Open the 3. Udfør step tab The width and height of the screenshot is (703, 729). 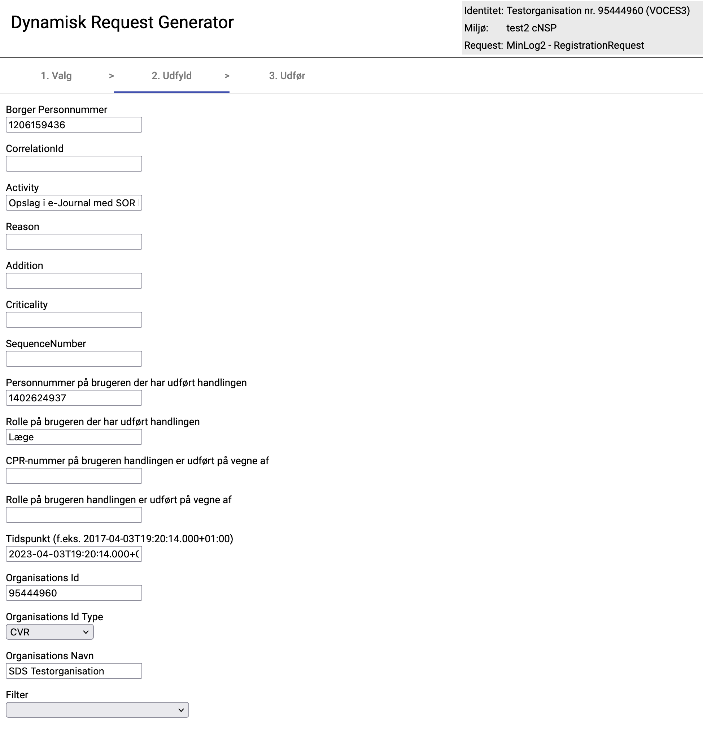click(x=287, y=76)
